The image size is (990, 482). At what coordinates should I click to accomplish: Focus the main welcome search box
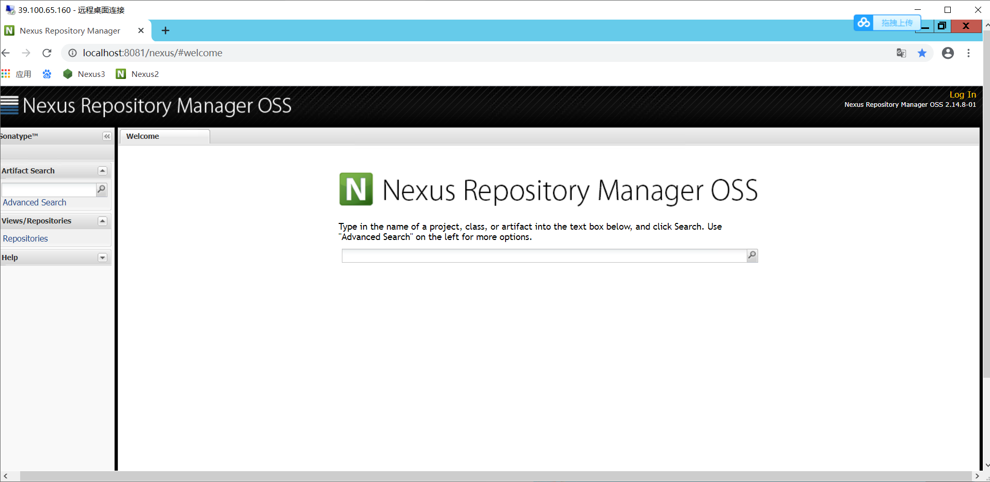(x=544, y=255)
